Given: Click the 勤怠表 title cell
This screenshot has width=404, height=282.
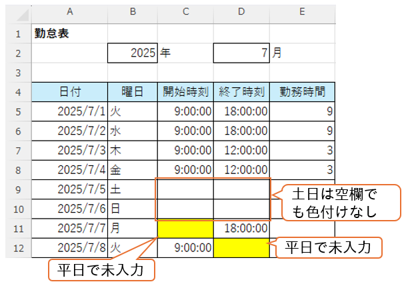Looking at the screenshot, I should coord(69,33).
